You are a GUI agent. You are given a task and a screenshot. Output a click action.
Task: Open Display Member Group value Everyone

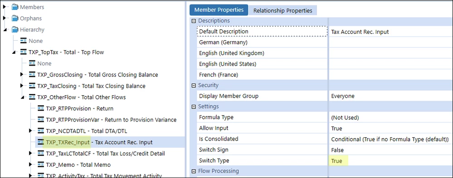[x=391, y=96]
